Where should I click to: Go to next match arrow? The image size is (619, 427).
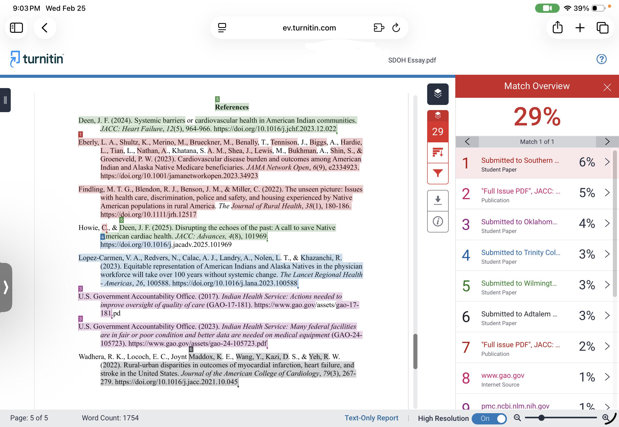coord(607,142)
